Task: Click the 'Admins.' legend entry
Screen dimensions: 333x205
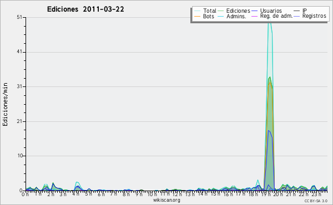Action: pyautogui.click(x=232, y=16)
